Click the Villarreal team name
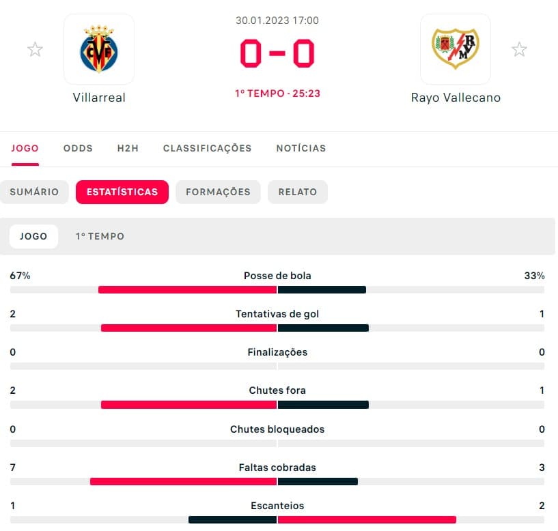Image resolution: width=558 pixels, height=531 pixels. click(x=99, y=98)
